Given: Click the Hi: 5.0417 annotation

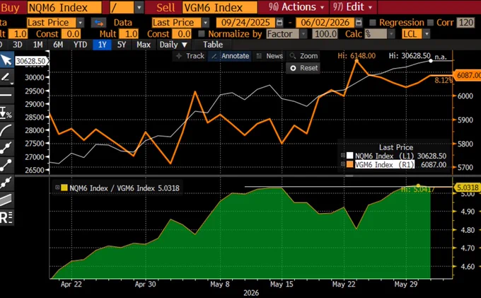Looking at the screenshot, I should [x=418, y=190].
